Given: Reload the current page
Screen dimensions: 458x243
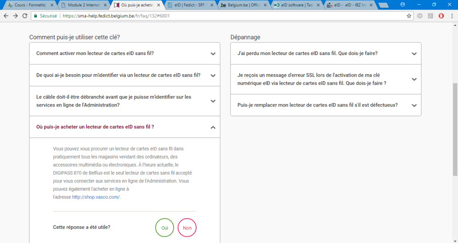Looking at the screenshot, I should tap(25, 16).
